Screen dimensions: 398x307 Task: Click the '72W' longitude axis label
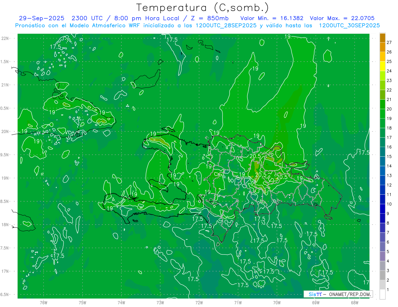[199, 303]
